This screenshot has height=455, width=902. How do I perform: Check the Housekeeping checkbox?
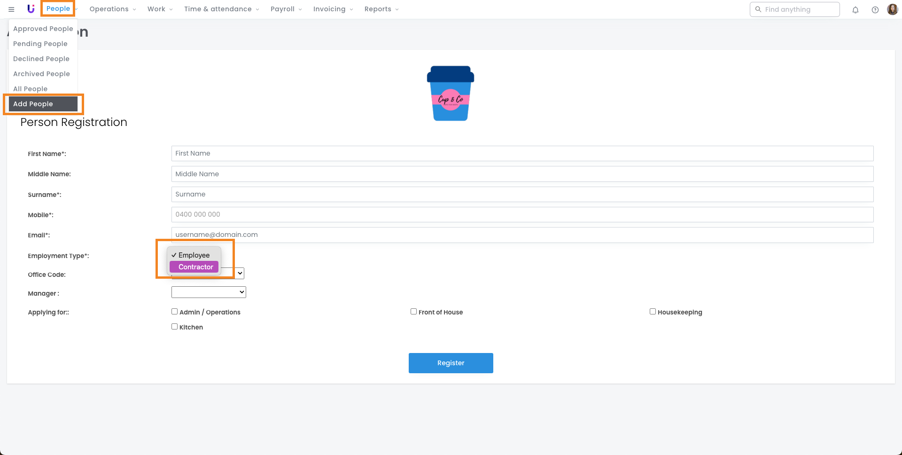tap(653, 312)
